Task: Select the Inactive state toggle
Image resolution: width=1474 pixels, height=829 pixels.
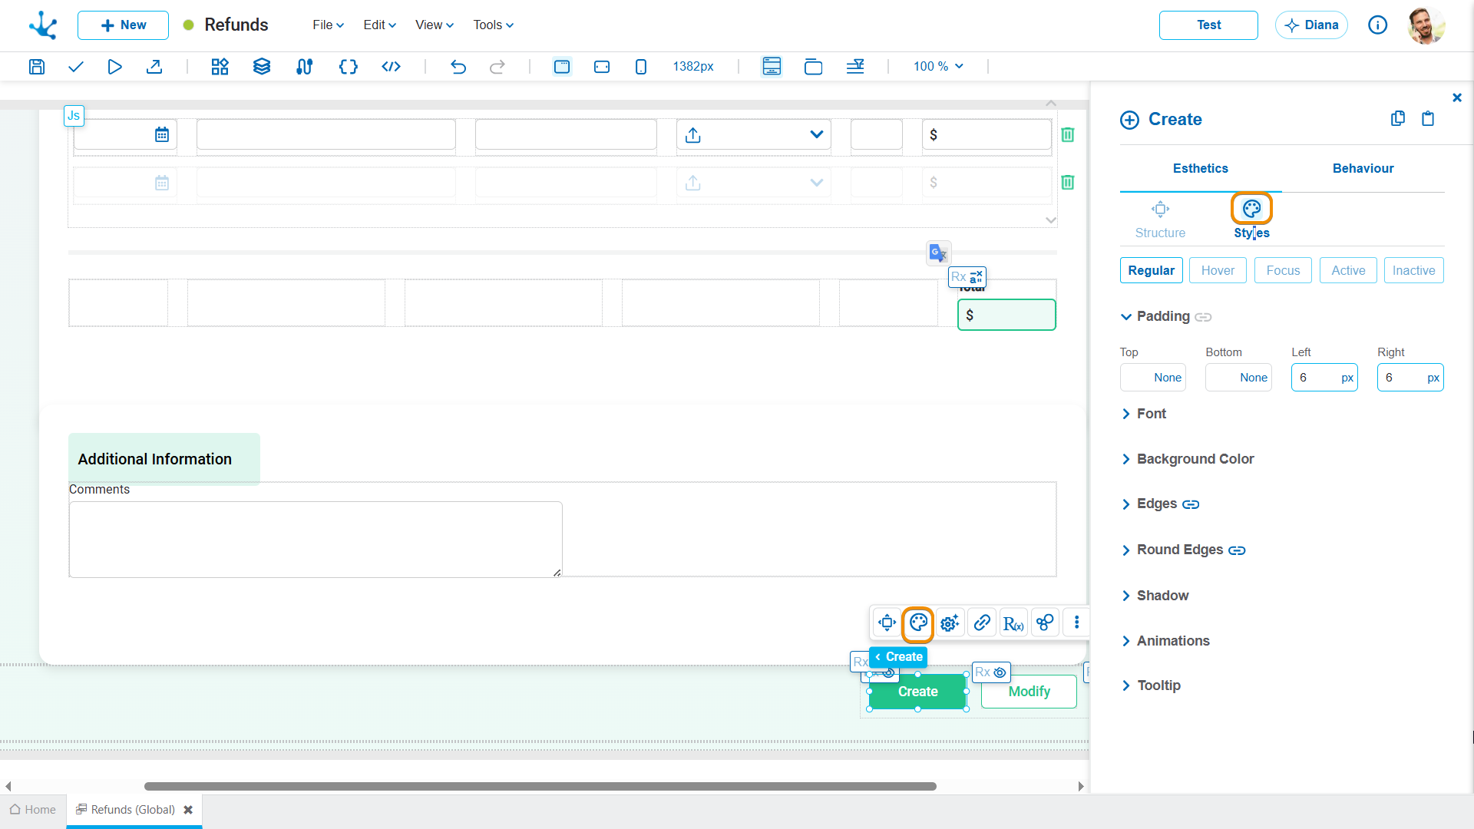Action: pos(1413,270)
